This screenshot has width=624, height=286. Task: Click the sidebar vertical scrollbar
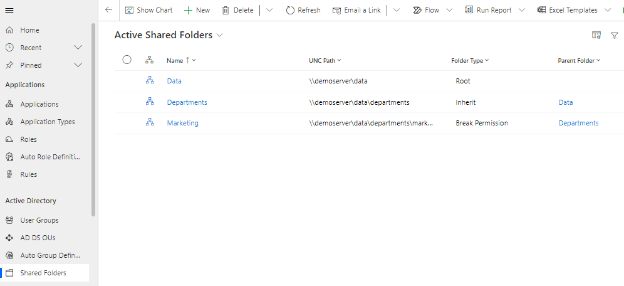point(93,119)
